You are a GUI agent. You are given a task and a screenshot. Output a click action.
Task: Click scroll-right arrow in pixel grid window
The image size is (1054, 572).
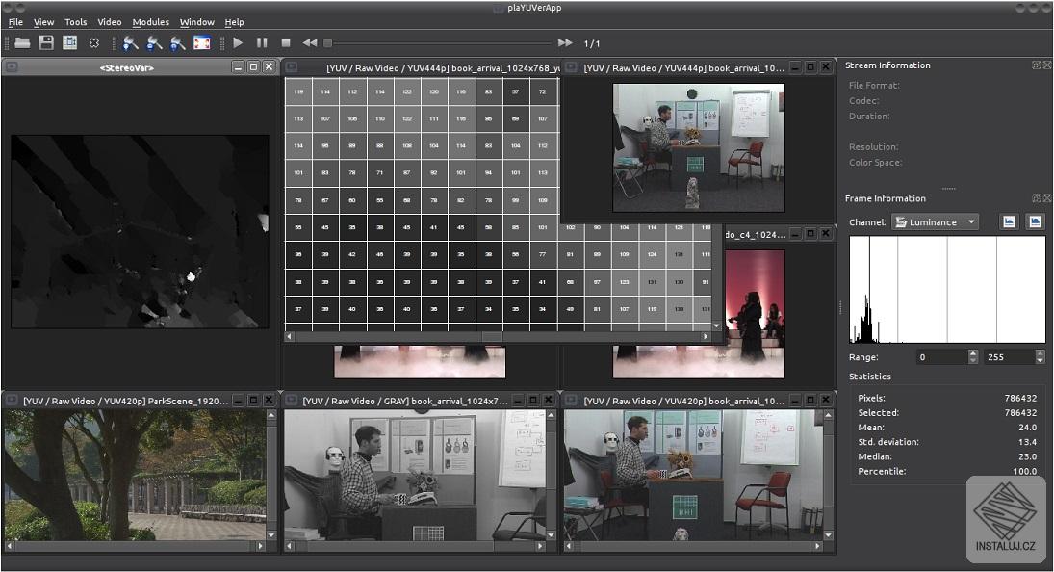(706, 336)
